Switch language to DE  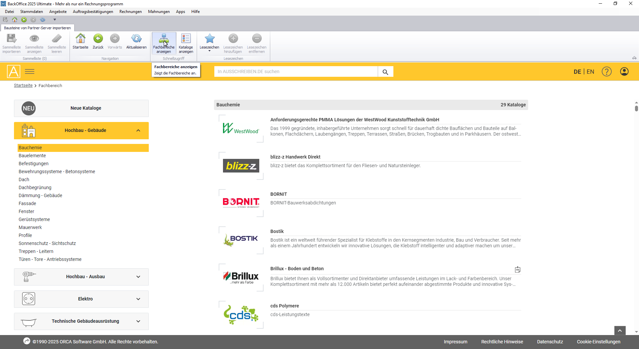pyautogui.click(x=577, y=71)
